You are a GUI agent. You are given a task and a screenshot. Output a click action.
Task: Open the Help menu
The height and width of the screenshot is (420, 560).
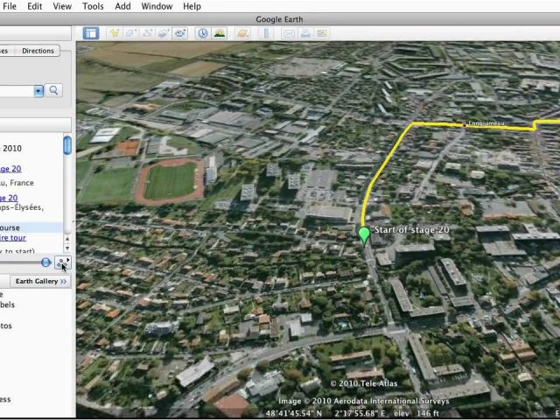pos(192,6)
